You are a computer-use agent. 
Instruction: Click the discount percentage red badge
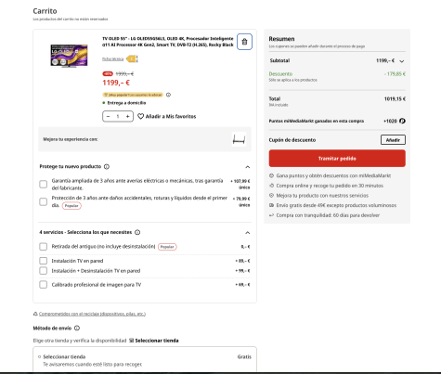[108, 74]
